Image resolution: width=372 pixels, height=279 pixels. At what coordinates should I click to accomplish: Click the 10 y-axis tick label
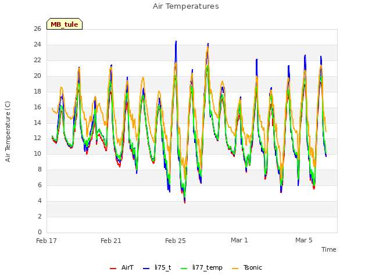pos(37,153)
